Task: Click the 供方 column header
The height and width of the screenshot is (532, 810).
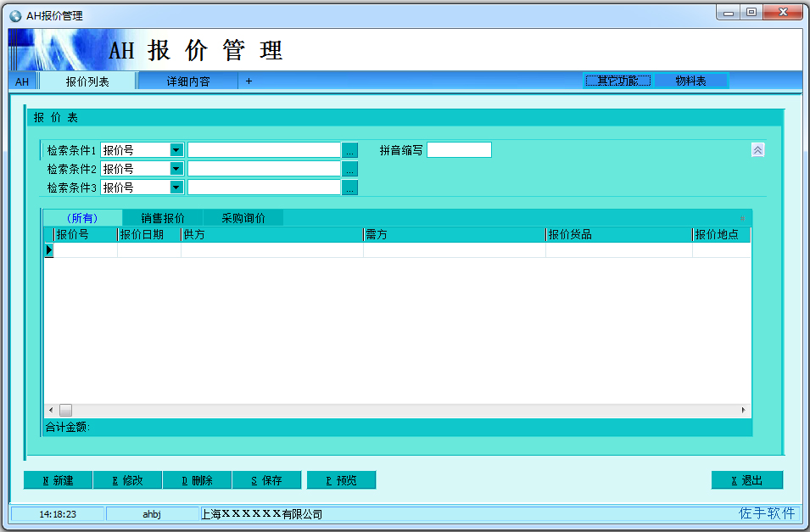Action: click(271, 234)
